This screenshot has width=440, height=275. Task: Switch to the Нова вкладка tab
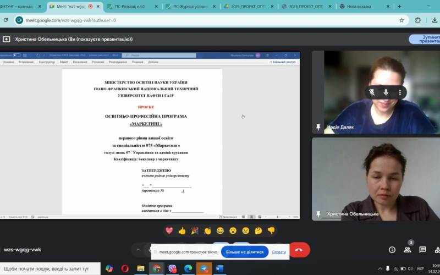[359, 7]
